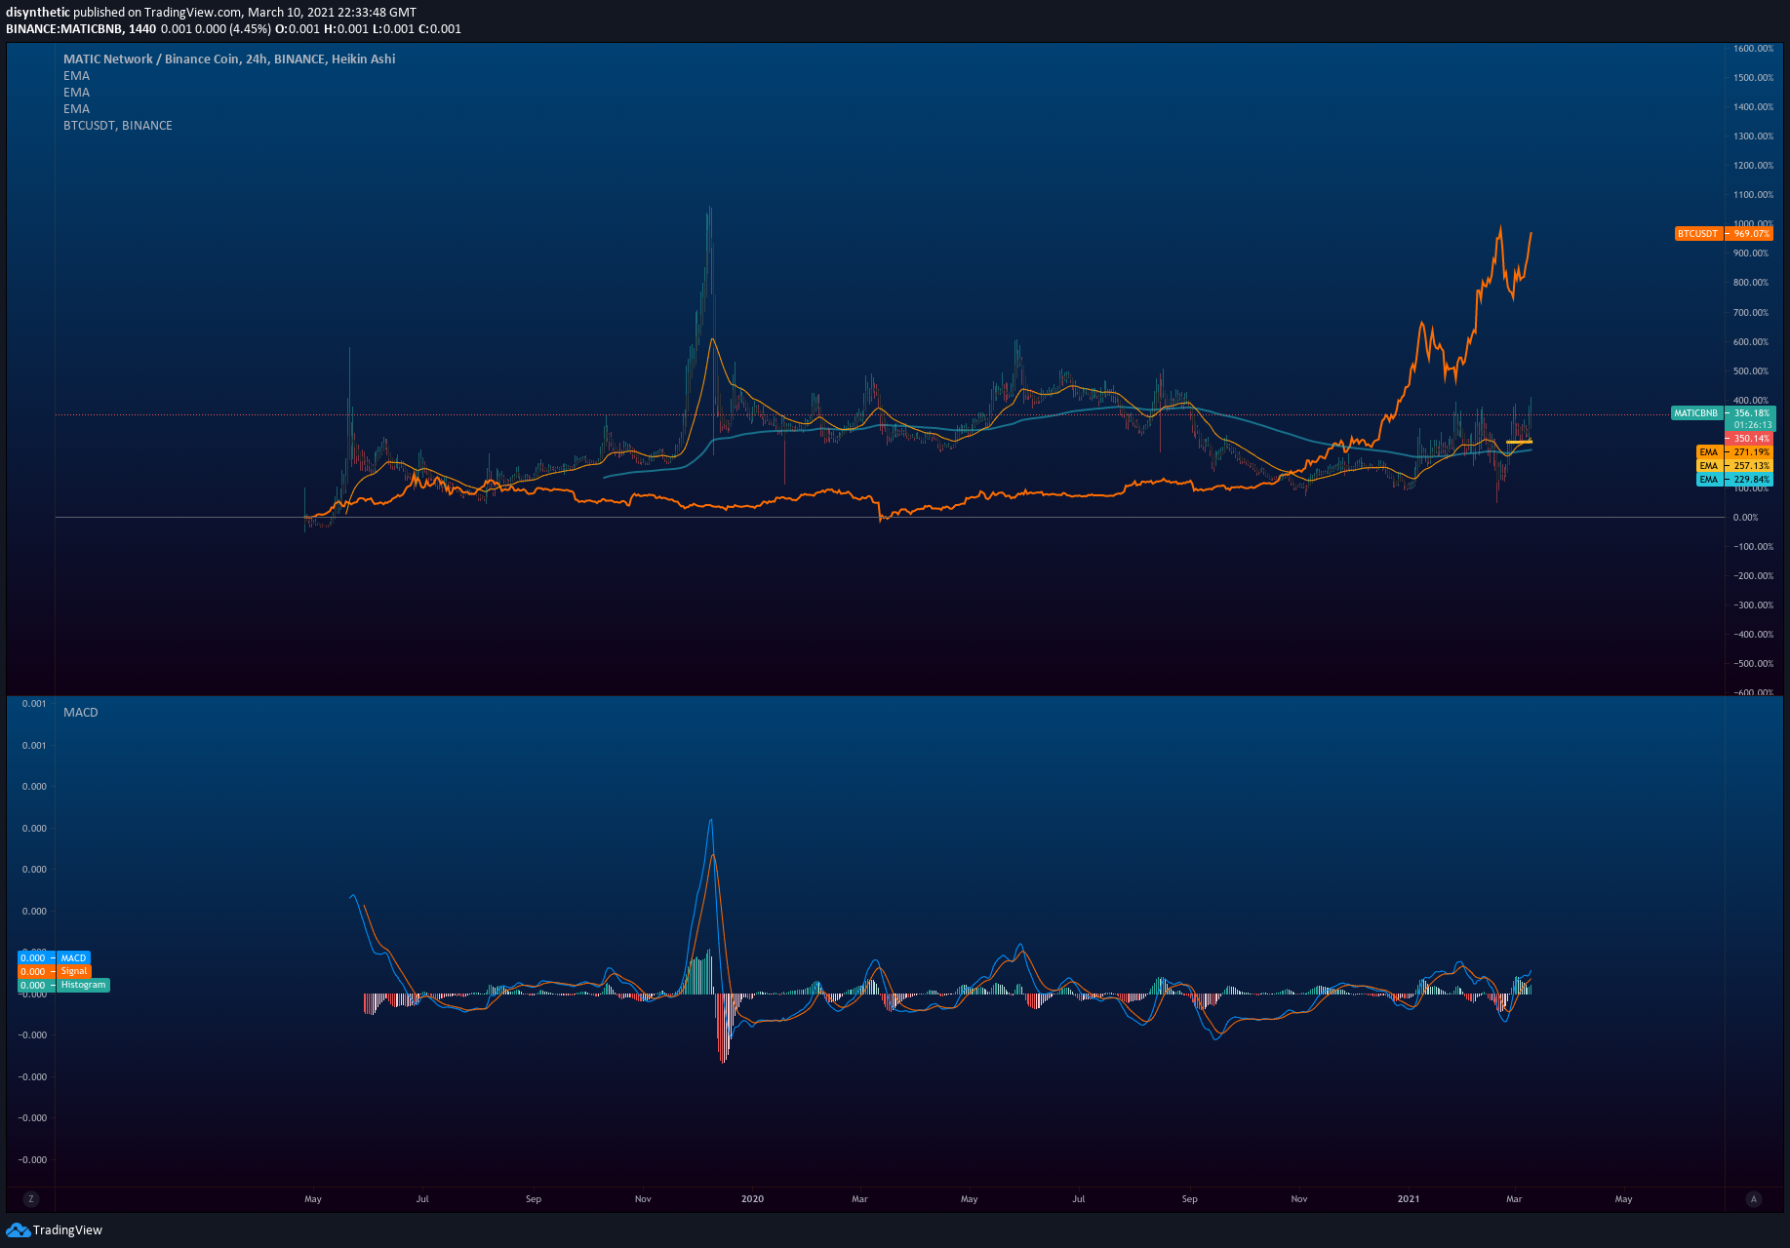The image size is (1790, 1248).
Task: Click the EMA label showing 229.84%
Action: [x=1734, y=480]
